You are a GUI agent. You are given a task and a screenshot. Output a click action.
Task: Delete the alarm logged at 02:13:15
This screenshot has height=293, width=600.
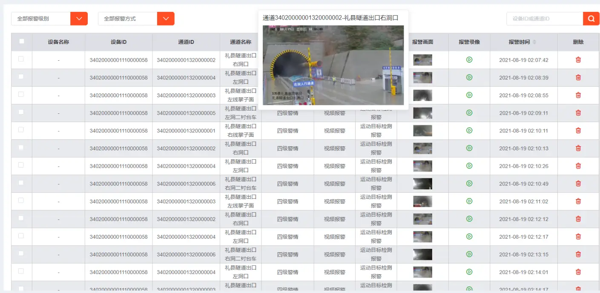click(578, 254)
